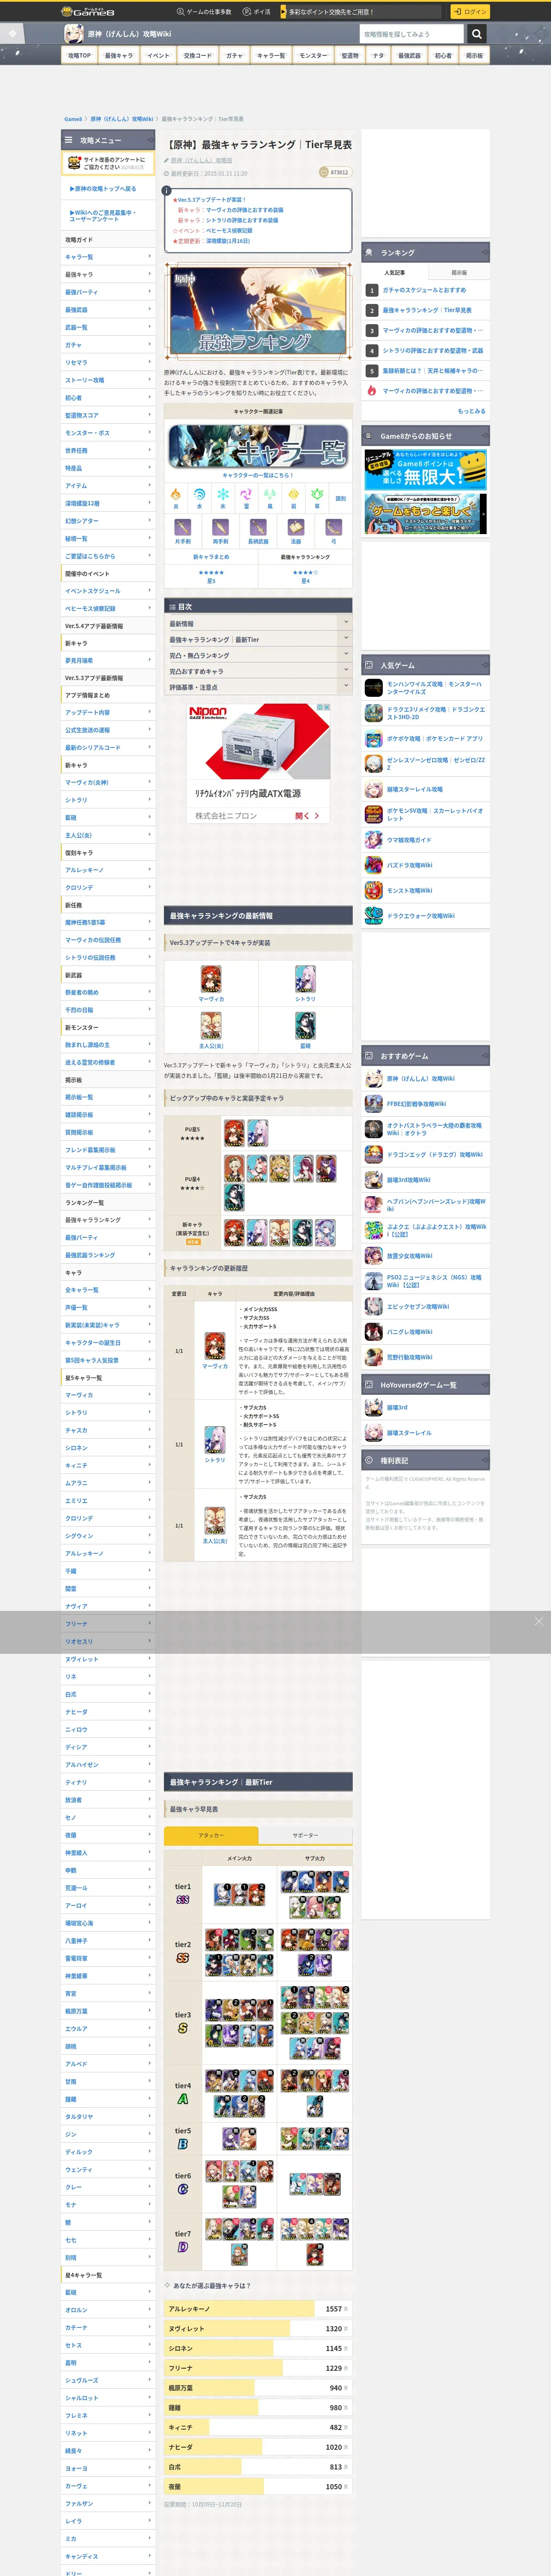This screenshot has width=551, height=2576.
Task: Vote for フリーナ in the poll bar
Action: [x=258, y=2368]
